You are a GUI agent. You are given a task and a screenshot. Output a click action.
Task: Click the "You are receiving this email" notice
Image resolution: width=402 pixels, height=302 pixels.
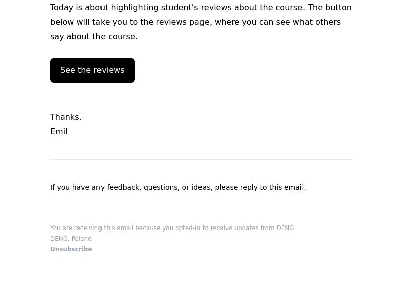[172, 228]
